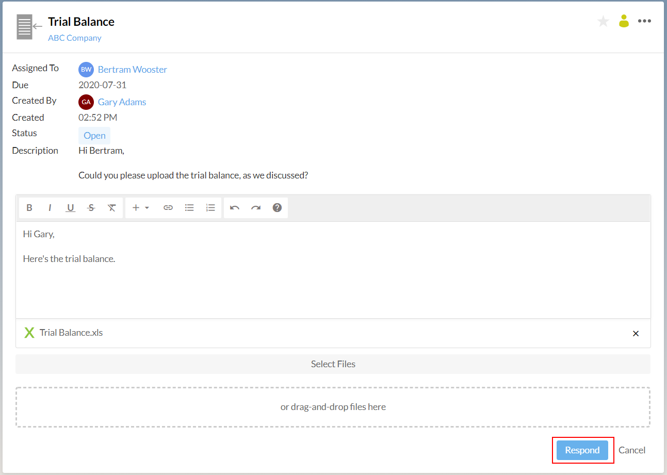The width and height of the screenshot is (667, 475).
Task: Open the insert options dropdown next to plus
Action: [140, 207]
